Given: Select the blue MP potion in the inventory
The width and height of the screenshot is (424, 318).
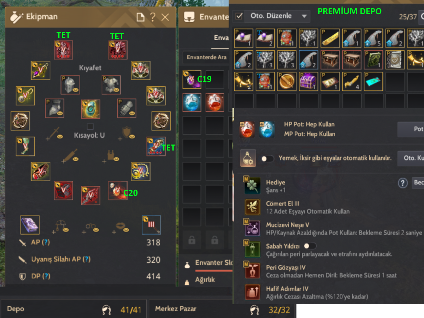Looking at the screenshot, I should 192,102.
